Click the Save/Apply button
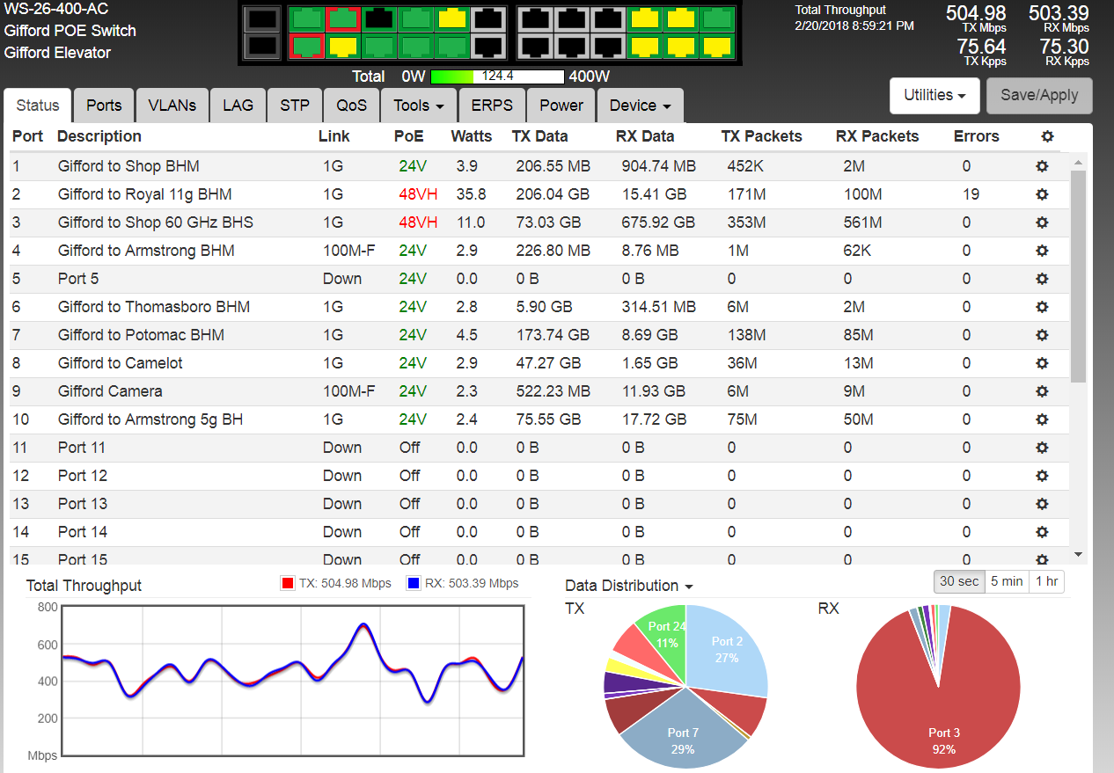Viewport: 1114px width, 773px height. click(x=1039, y=96)
